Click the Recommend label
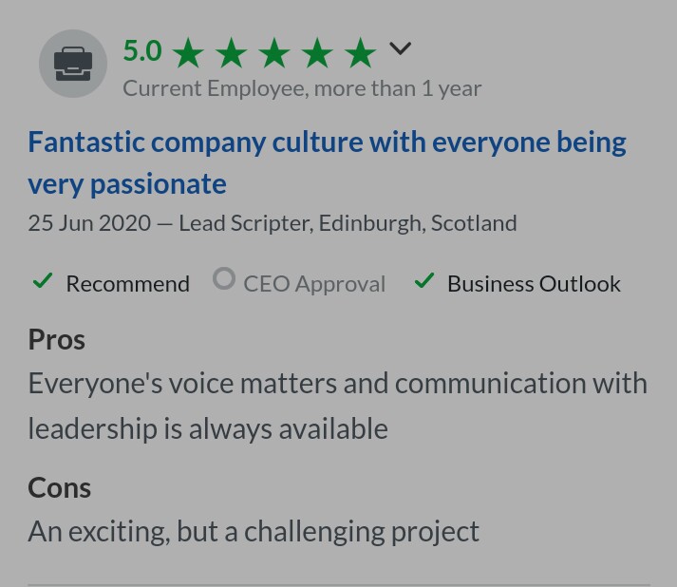The height and width of the screenshot is (587, 677). point(127,283)
